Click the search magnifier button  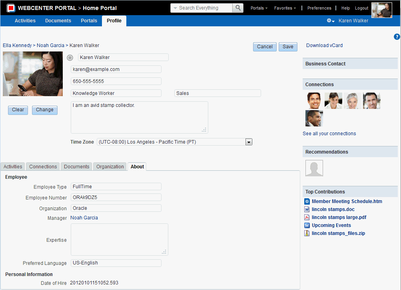click(x=238, y=8)
